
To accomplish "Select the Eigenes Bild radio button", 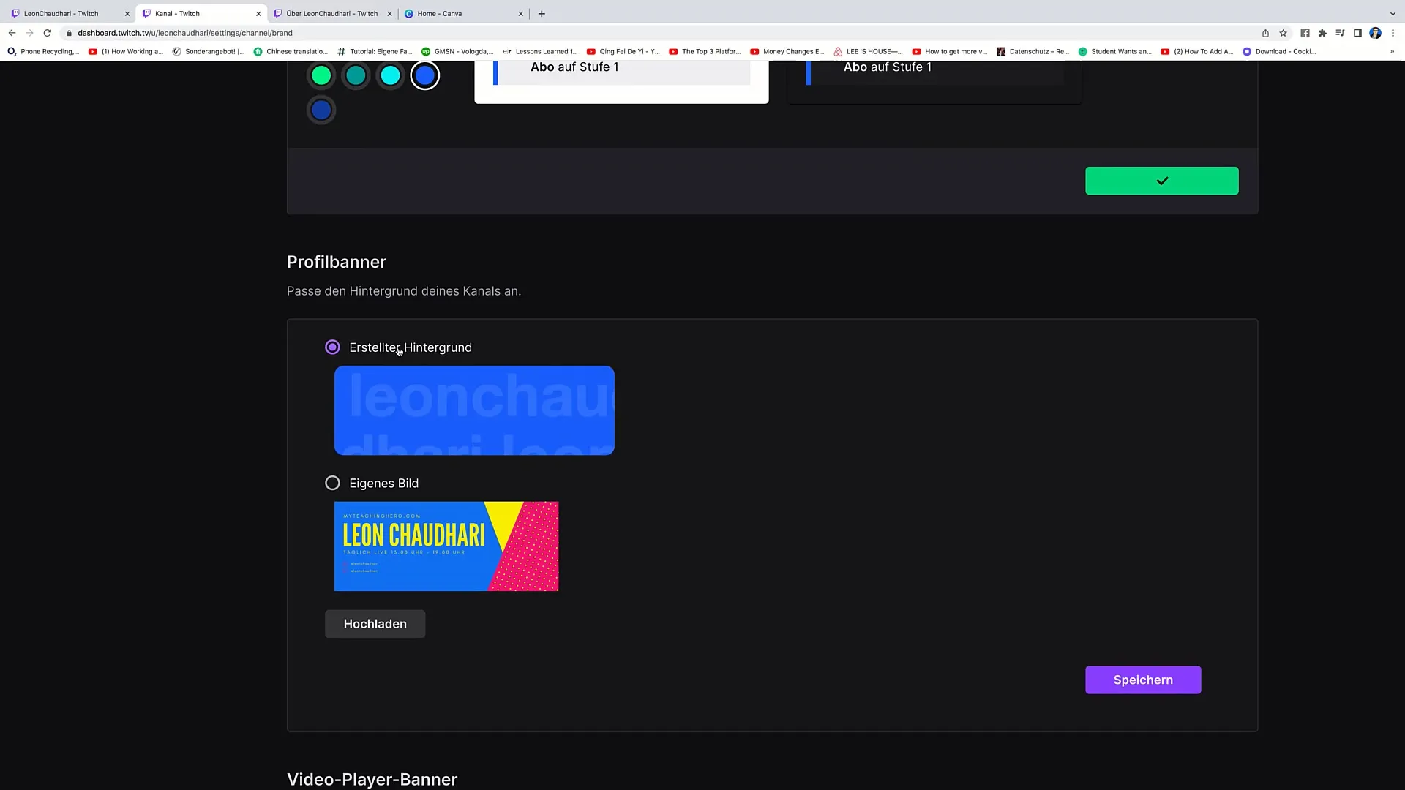I will pos(331,482).
